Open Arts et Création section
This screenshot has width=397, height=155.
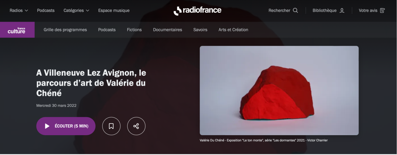click(233, 30)
